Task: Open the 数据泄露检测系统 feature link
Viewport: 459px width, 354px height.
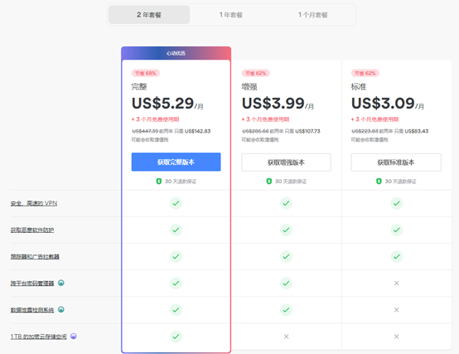Action: tap(32, 310)
